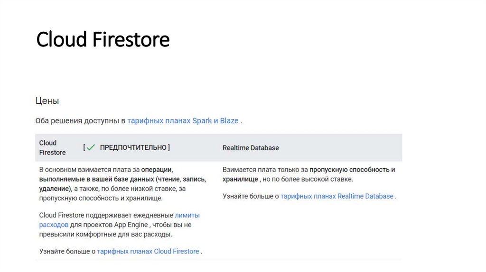The image size is (486, 272).
Task: Click "Узнайте больше о" before Realtime Database link
Action: pos(250,196)
